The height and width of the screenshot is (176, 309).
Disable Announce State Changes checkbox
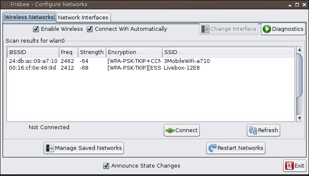106,166
